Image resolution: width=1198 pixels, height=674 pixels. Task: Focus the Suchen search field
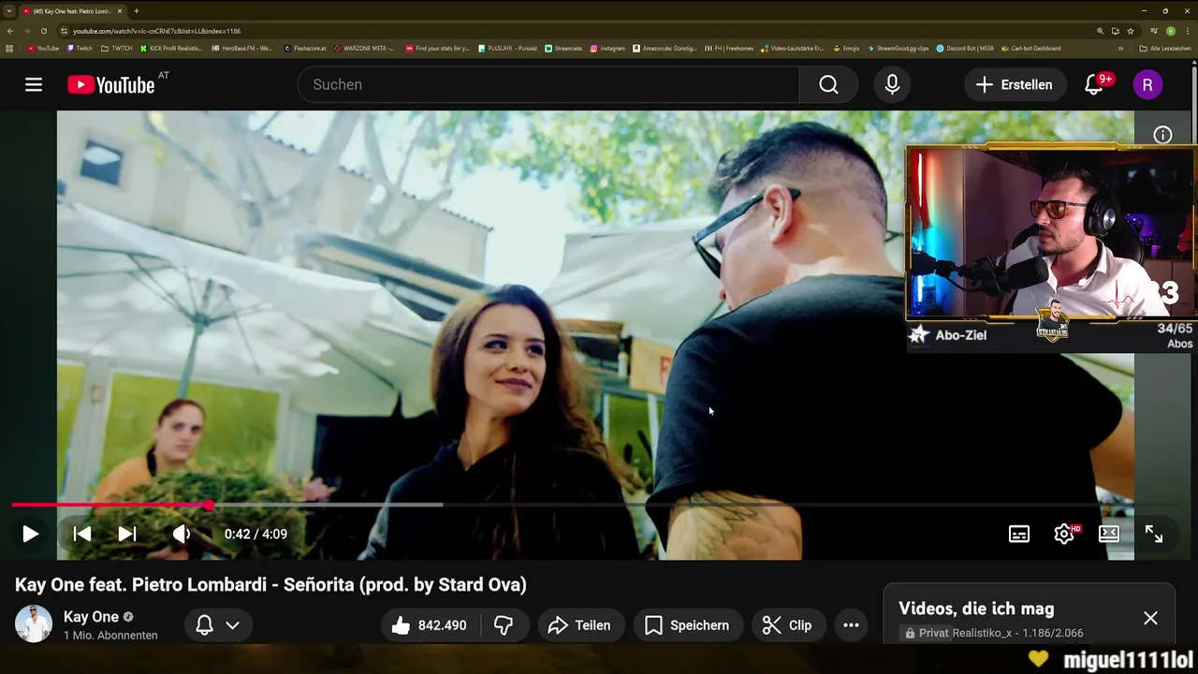click(548, 84)
